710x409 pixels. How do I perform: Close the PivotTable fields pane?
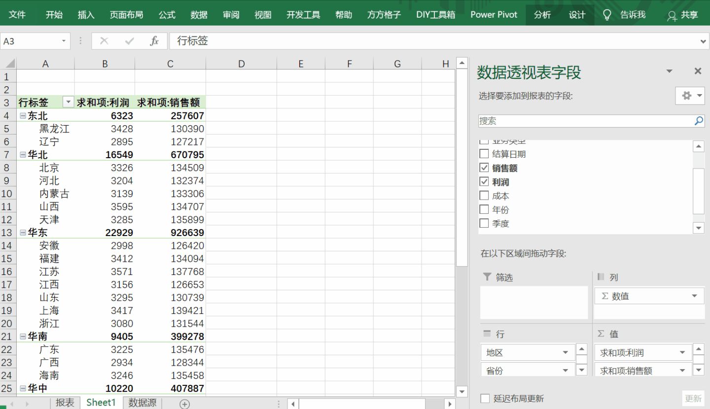(698, 71)
